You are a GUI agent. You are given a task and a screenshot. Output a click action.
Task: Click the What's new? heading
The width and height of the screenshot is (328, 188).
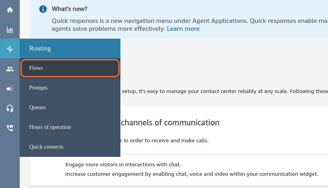click(69, 9)
